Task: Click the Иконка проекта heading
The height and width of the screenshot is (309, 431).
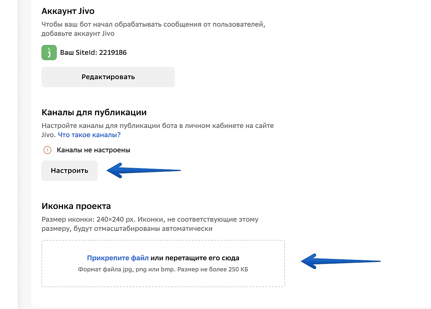Action: 76,206
